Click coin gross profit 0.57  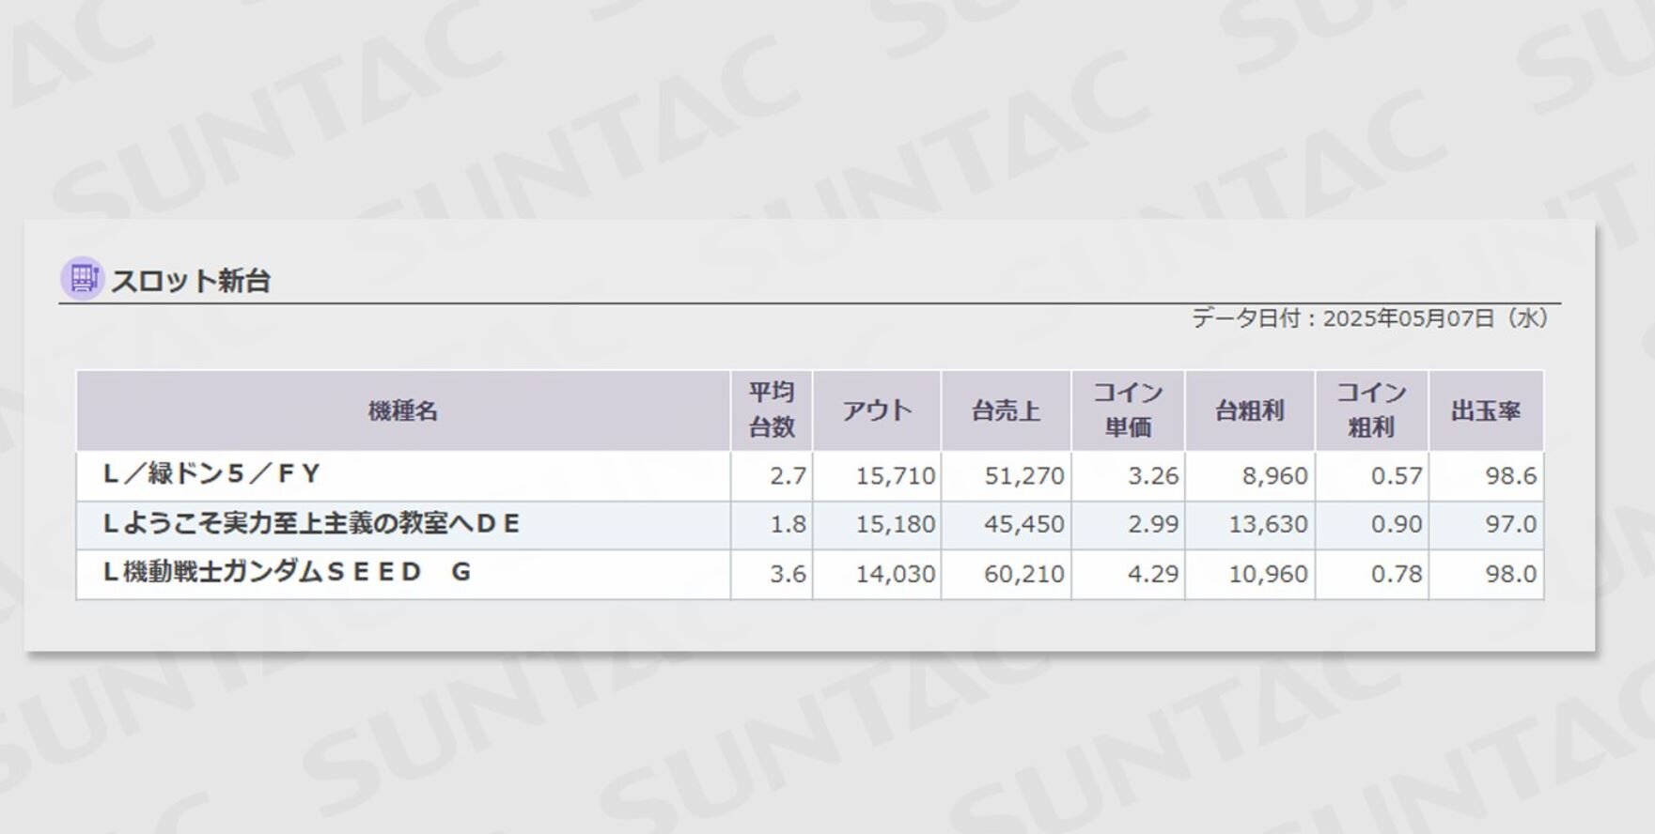[x=1397, y=476]
